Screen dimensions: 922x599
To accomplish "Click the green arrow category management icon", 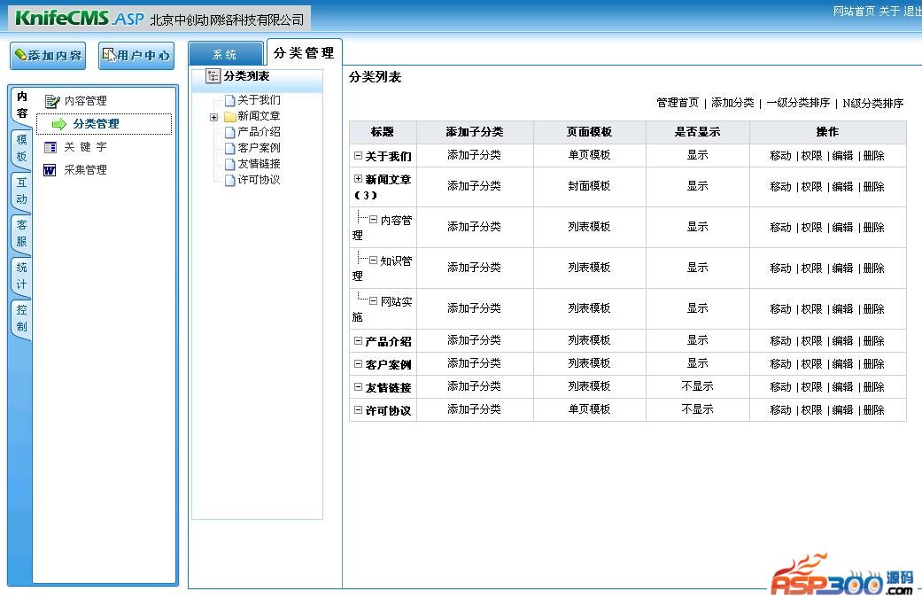I will click(x=59, y=125).
